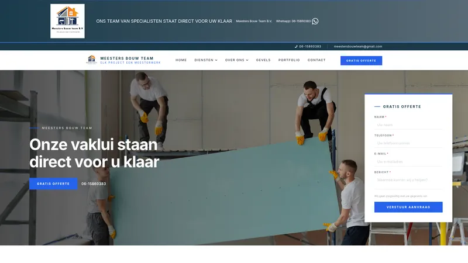
Task: Focus the E-mail input field
Action: (x=408, y=162)
